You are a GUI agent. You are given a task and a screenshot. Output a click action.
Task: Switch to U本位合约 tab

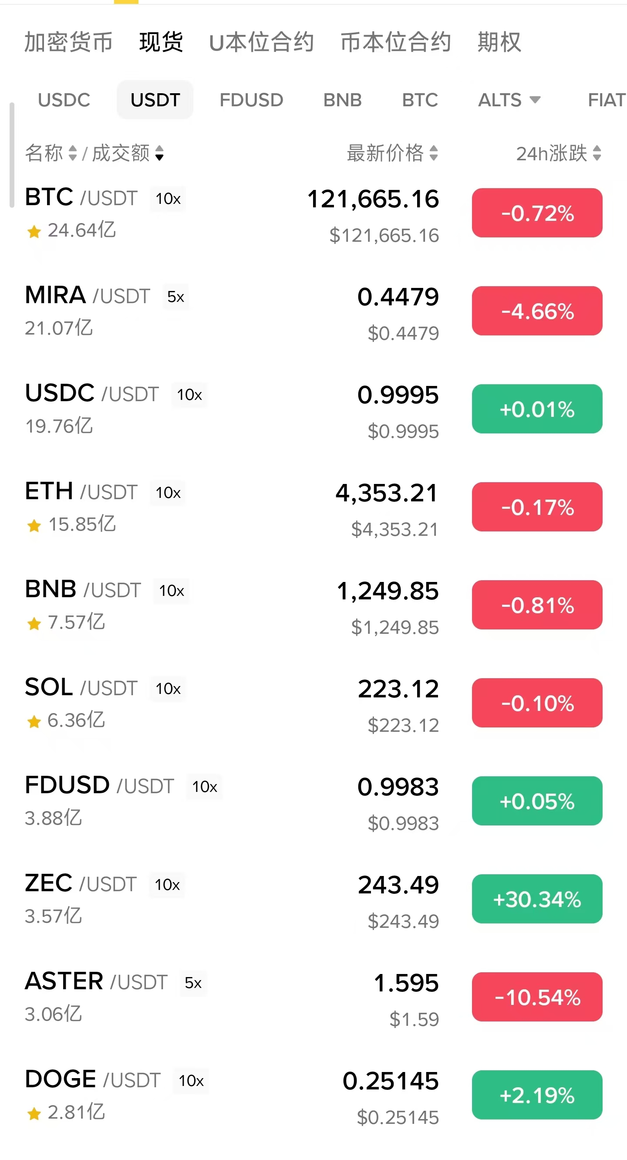coord(262,42)
